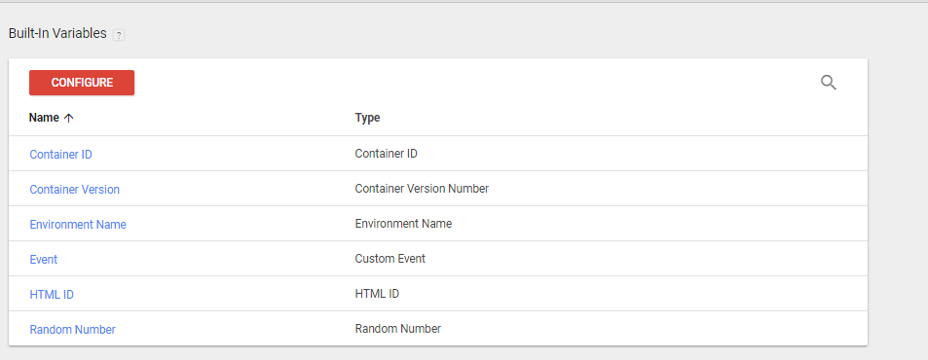Screen dimensions: 928x360
Task: Toggle the Name column sort arrow
Action: click(x=69, y=118)
